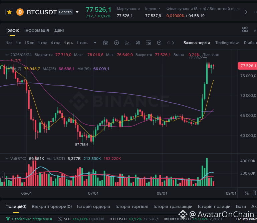Image resolution: width=257 pixels, height=223 pixels.
Task: Click the MA(25) indicator label
Action: [49, 69]
